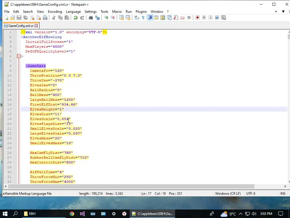Open the Settings menu

tap(91, 11)
